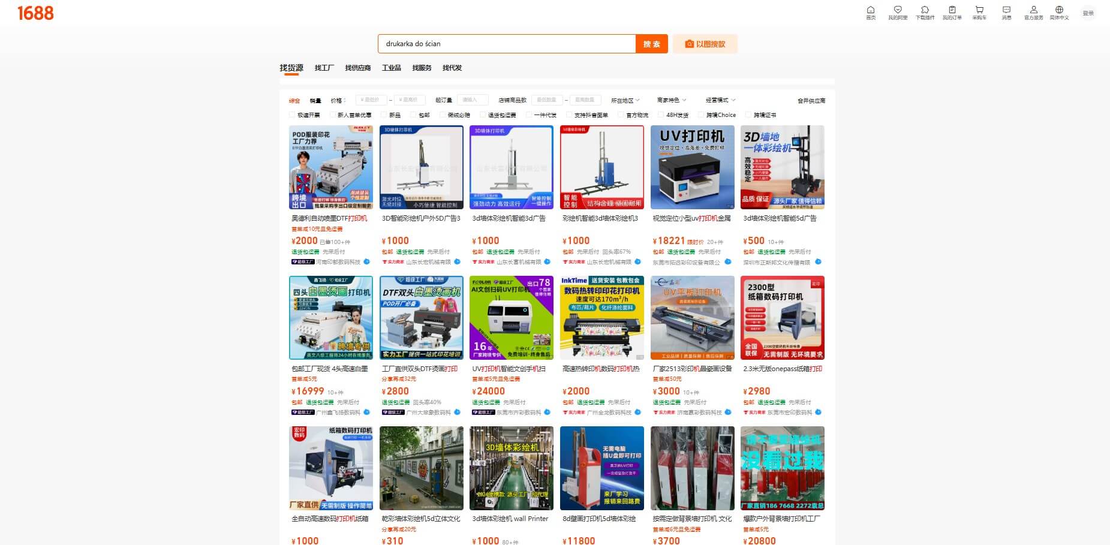Viewport: 1110px width, 545px height.
Task: Open the InkTime 数码热转印 printer thumbnail
Action: pos(602,318)
